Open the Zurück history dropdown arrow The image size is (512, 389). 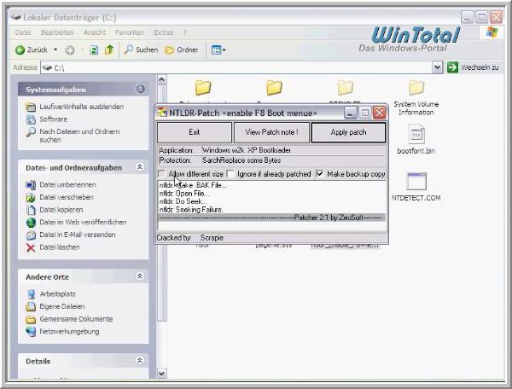pyautogui.click(x=55, y=49)
